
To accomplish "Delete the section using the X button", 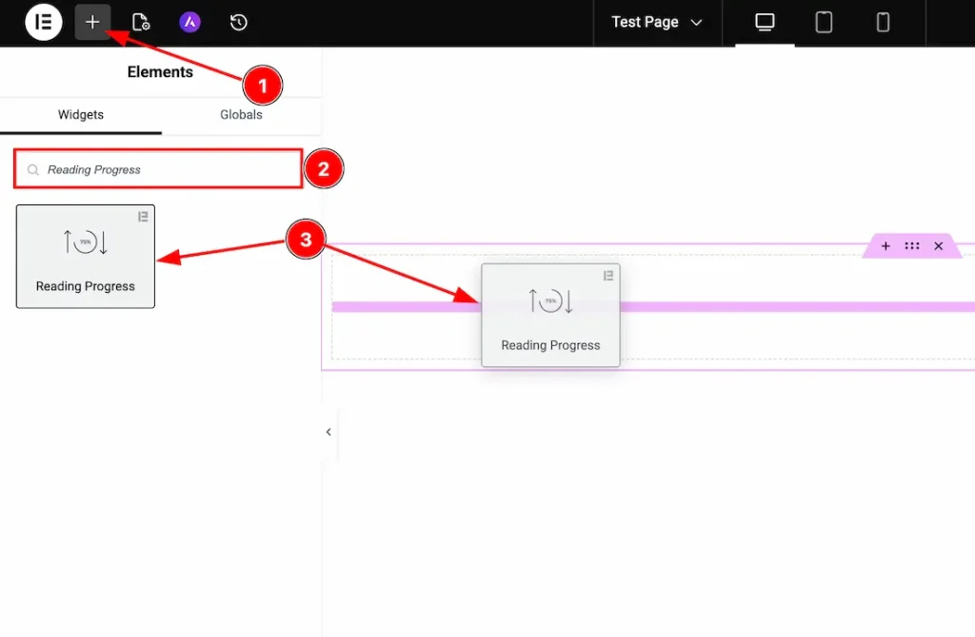I will [938, 245].
